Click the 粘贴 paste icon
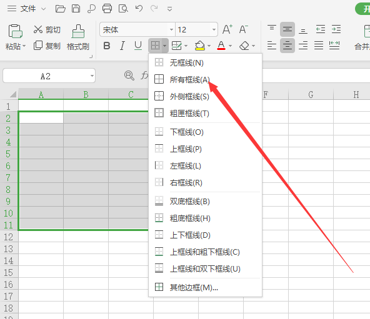Screen dimensions: 370x319 [16, 31]
